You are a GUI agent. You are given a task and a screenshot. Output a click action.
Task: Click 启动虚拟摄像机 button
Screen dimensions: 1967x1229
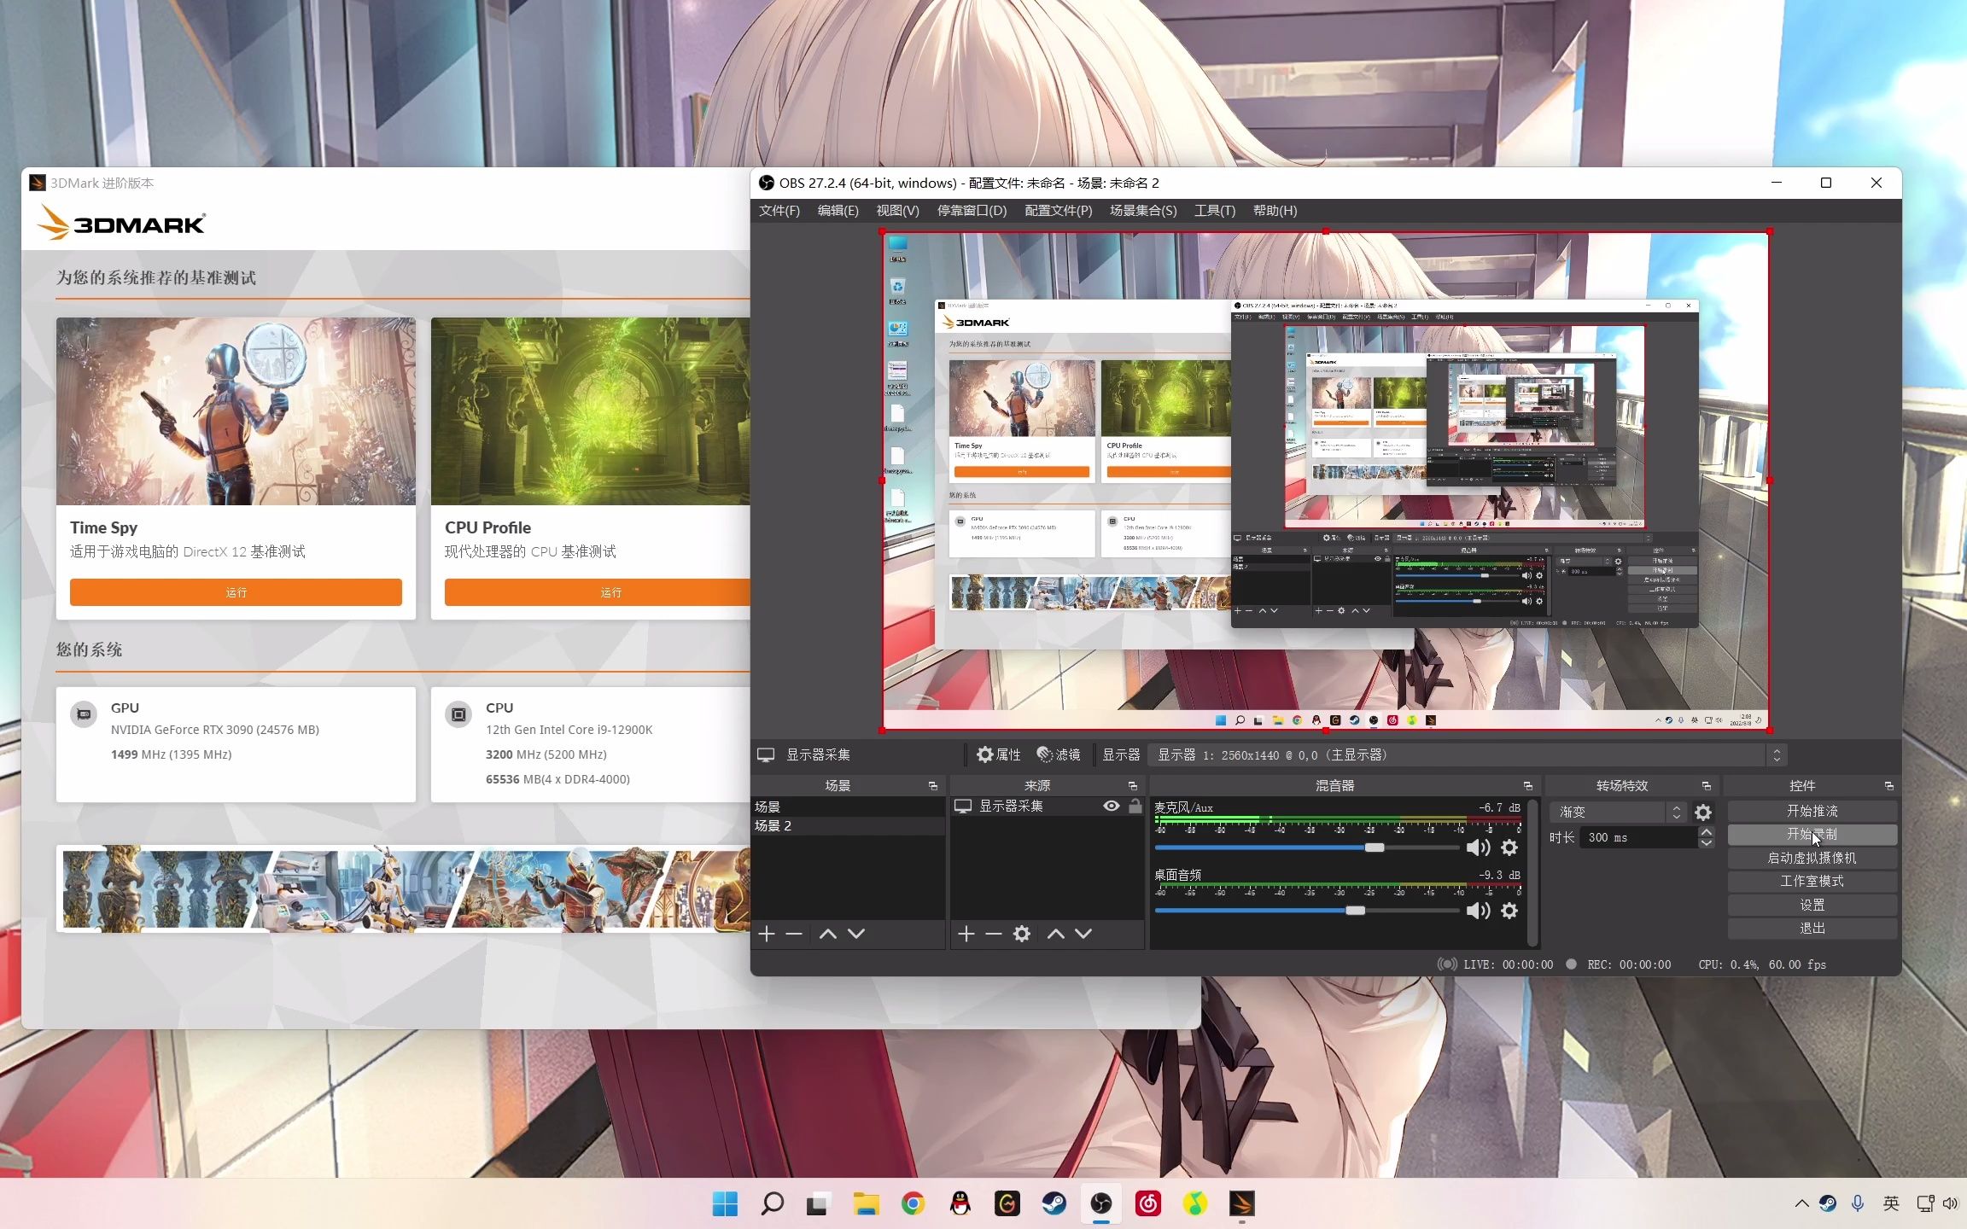tap(1812, 858)
